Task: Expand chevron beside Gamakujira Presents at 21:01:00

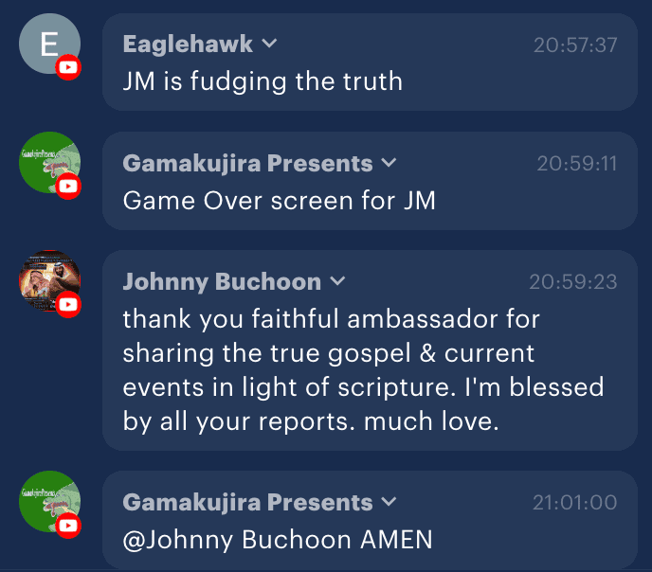Action: tap(389, 502)
